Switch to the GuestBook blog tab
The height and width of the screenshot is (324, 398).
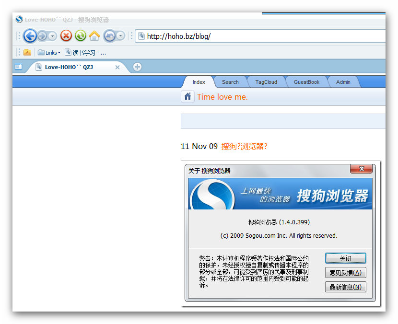tap(306, 82)
